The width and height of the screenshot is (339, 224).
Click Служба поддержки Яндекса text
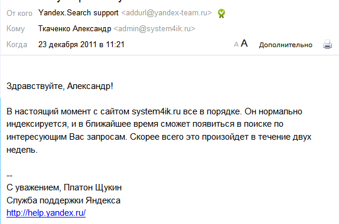[63, 200]
